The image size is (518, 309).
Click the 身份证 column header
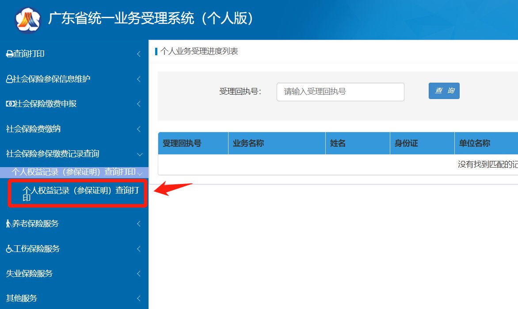pos(406,143)
